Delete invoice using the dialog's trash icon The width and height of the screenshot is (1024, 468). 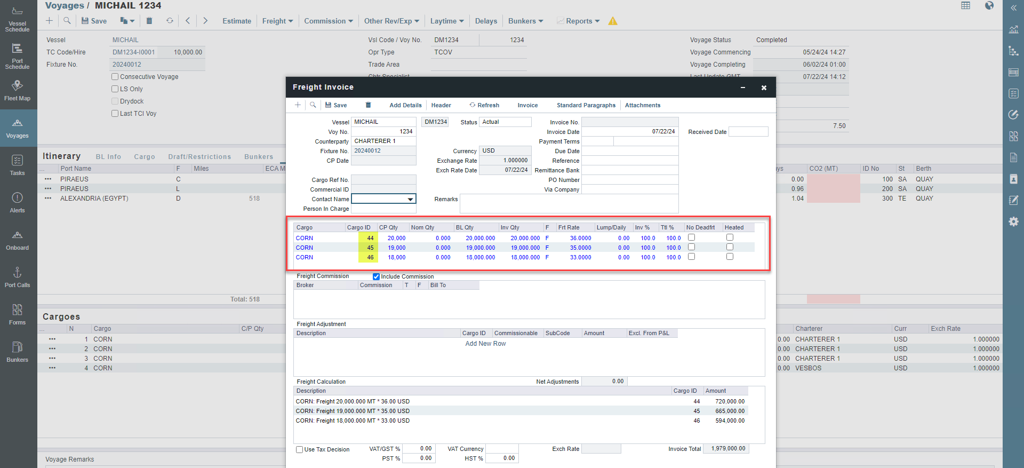point(368,105)
